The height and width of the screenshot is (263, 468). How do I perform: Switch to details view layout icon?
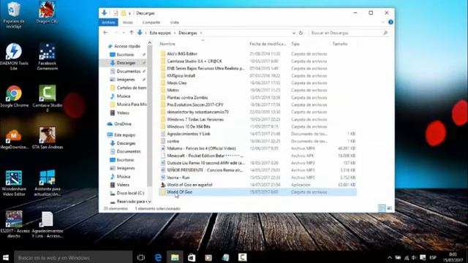pyautogui.click(x=382, y=208)
